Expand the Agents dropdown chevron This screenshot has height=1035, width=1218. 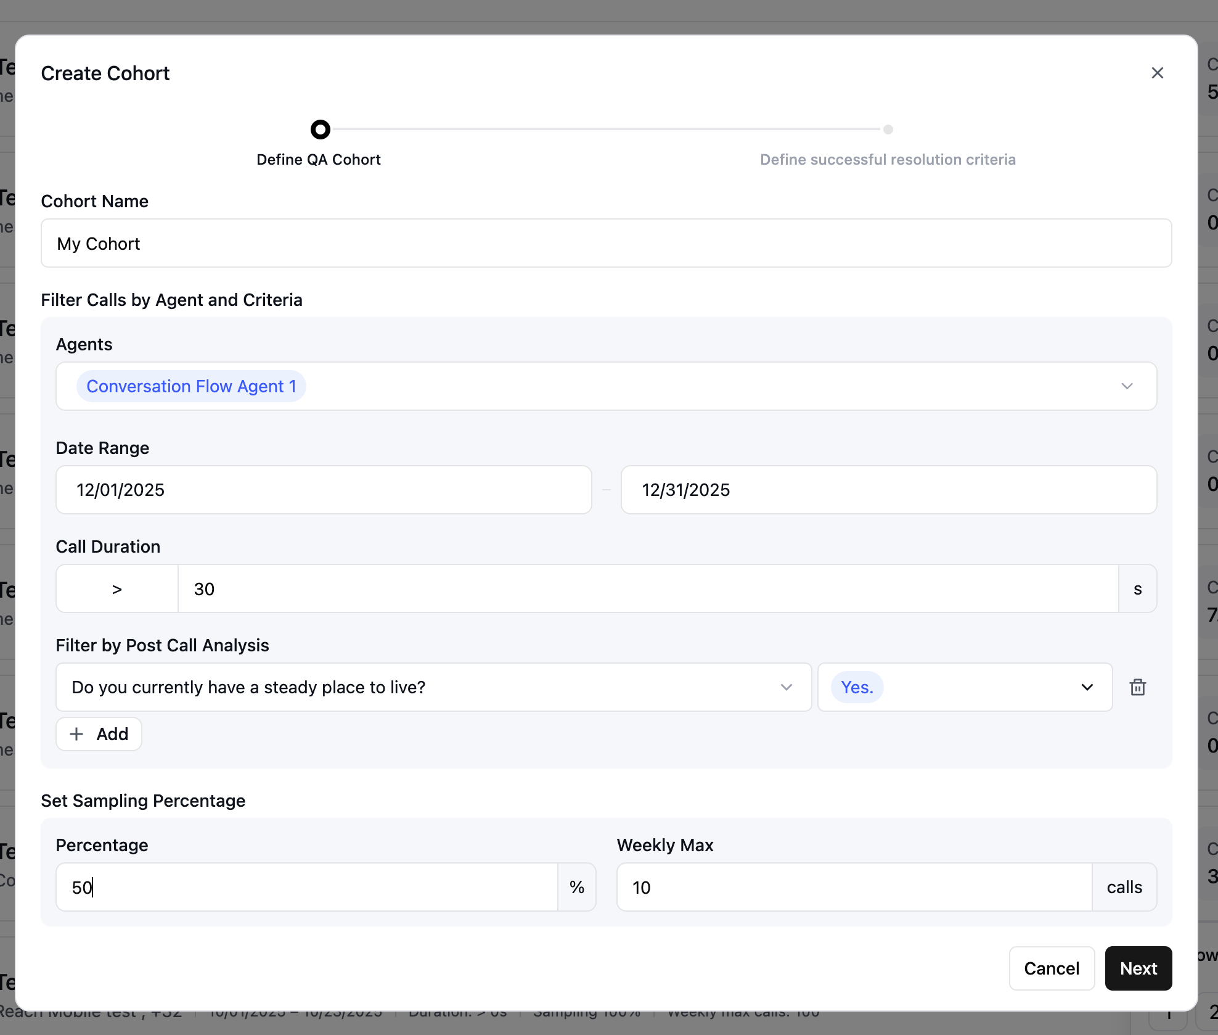[x=1127, y=386]
